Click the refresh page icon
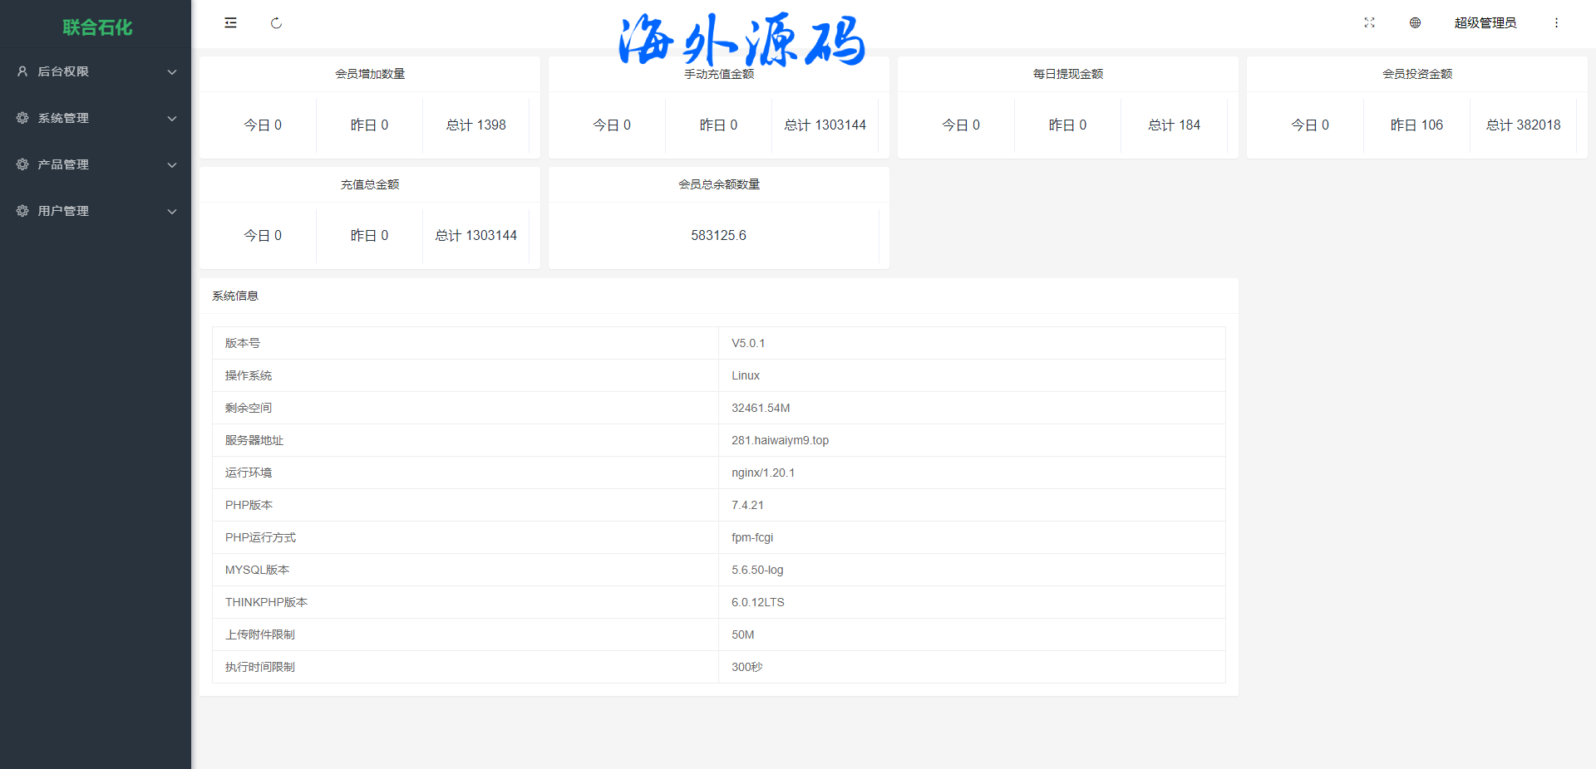Image resolution: width=1596 pixels, height=769 pixels. (x=276, y=23)
